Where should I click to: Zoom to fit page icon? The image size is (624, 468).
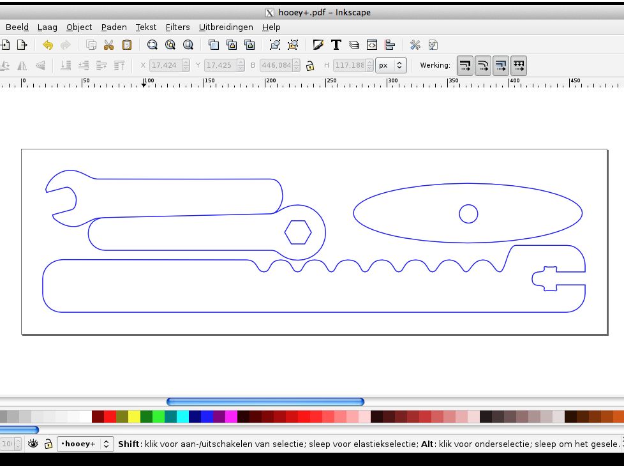coord(188,45)
